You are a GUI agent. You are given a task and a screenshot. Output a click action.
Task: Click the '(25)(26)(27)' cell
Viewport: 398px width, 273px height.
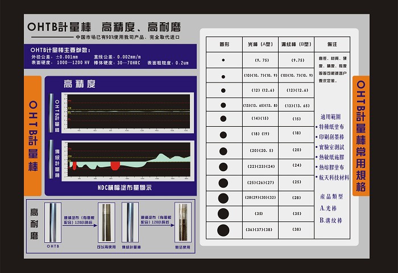[x=260, y=183]
